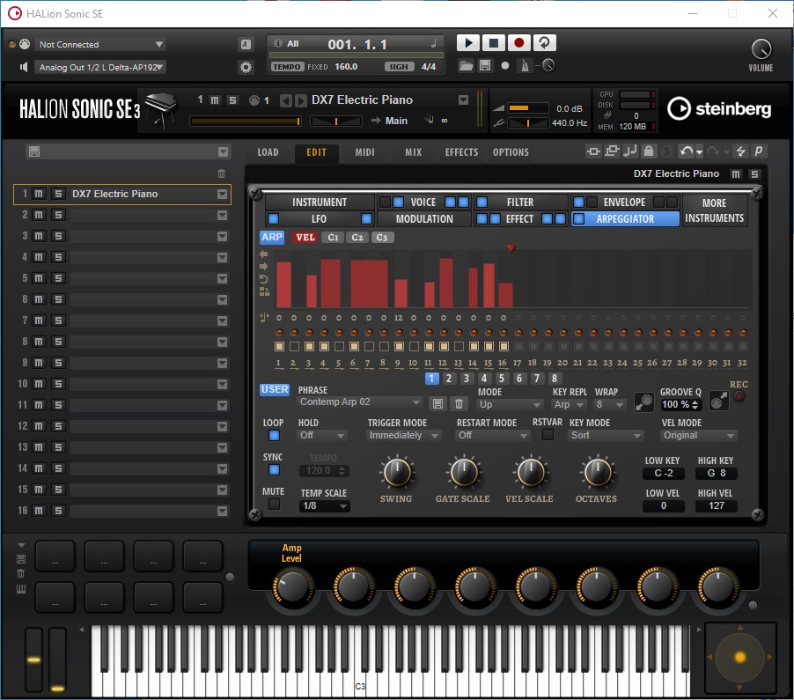Toggle SYNC in the arpeggiator section
Image resolution: width=794 pixels, height=700 pixels.
tap(274, 470)
